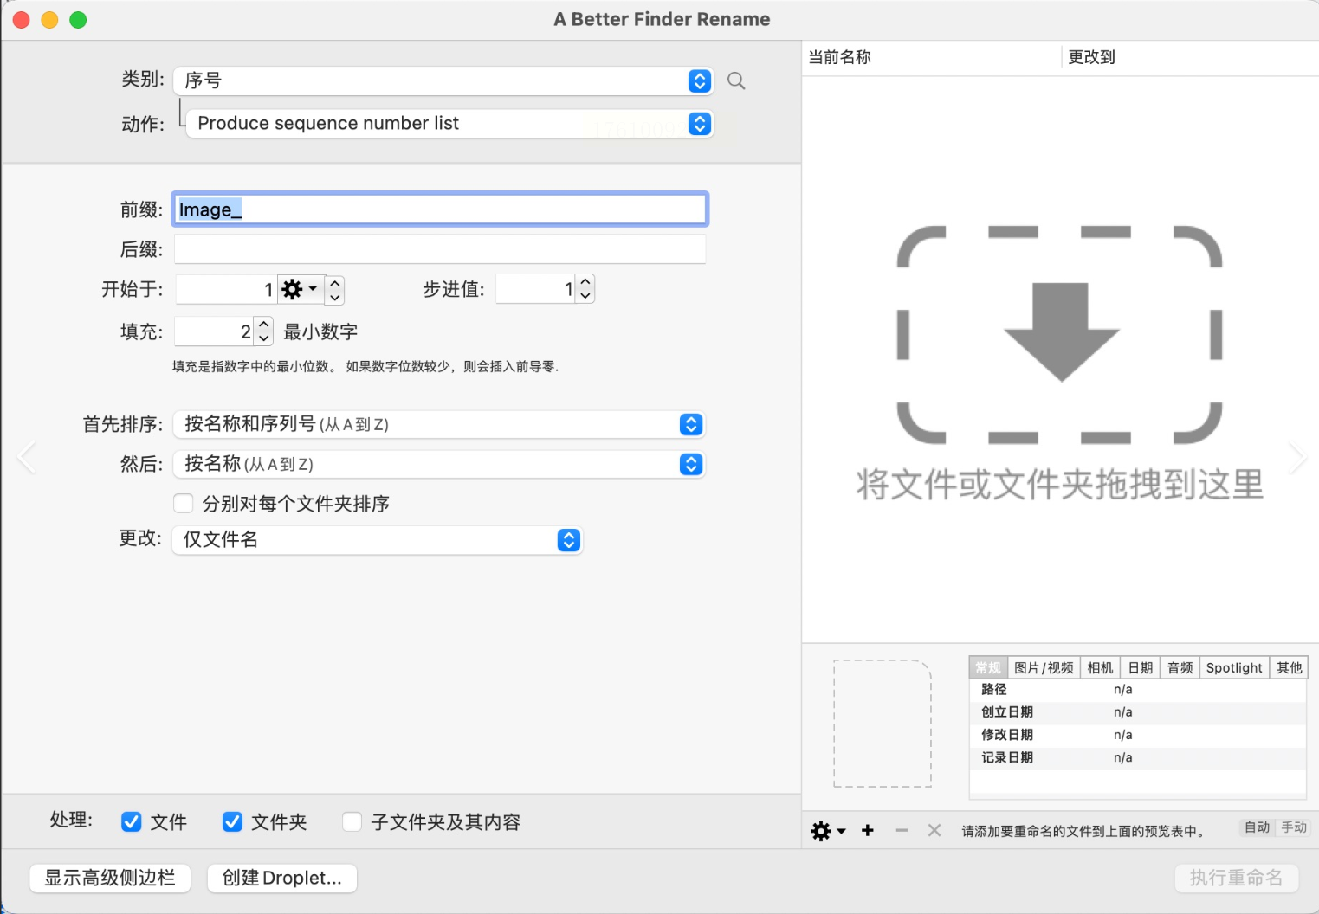Toggle the 文件夹 checkbox
This screenshot has height=914, width=1319.
[x=232, y=821]
